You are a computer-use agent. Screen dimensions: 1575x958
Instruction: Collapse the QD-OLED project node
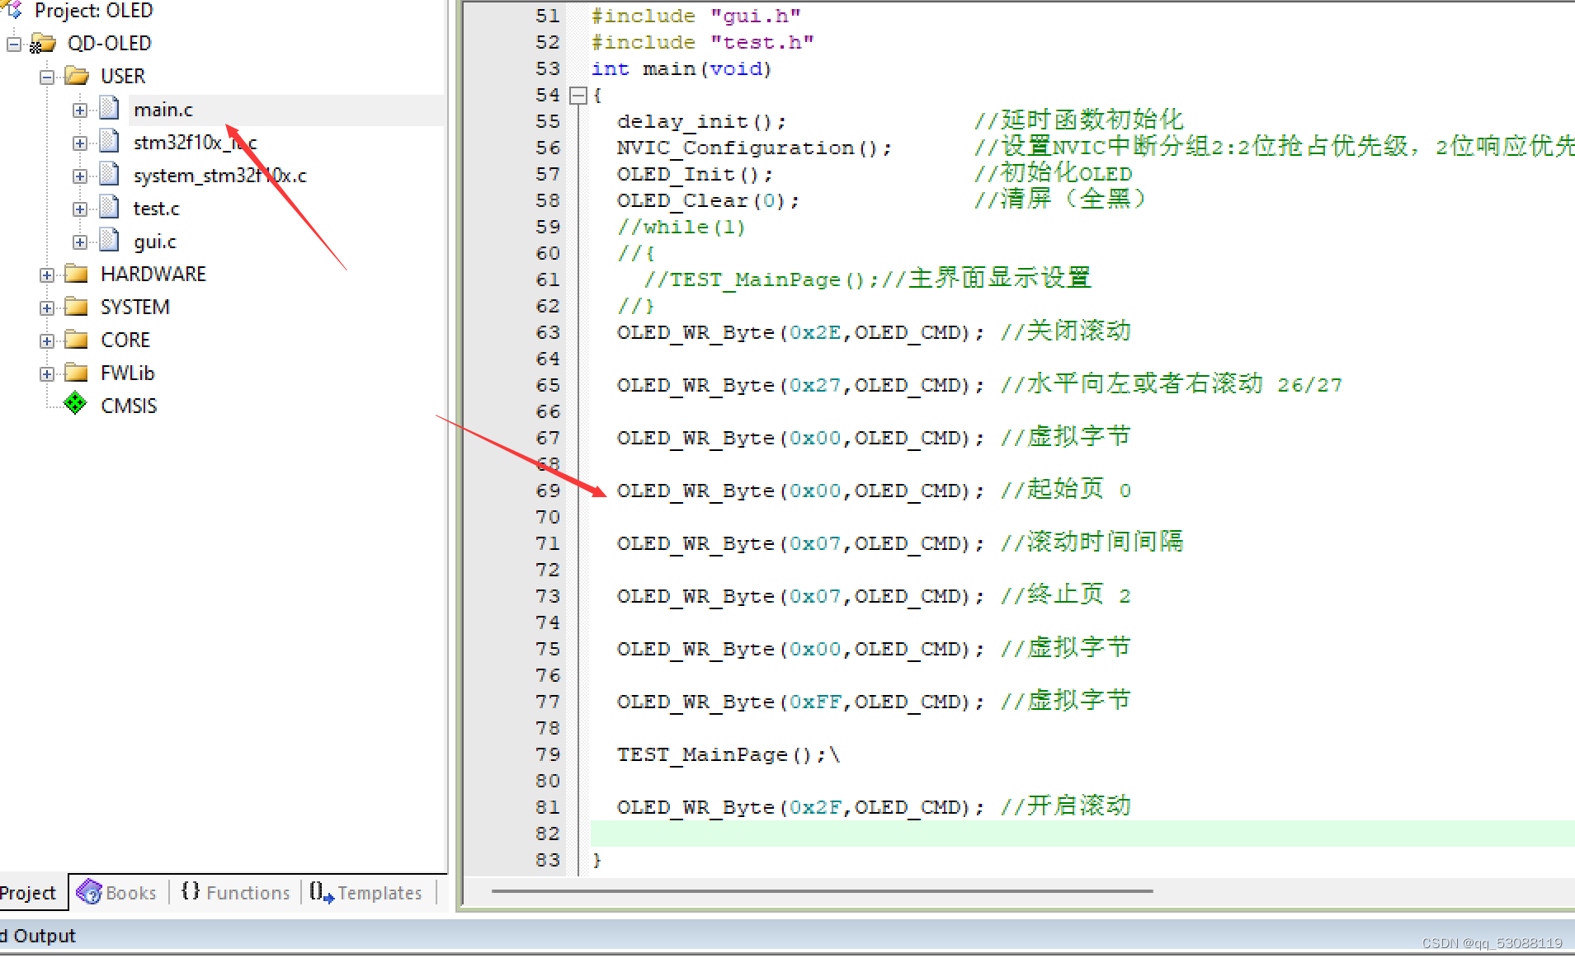point(13,43)
